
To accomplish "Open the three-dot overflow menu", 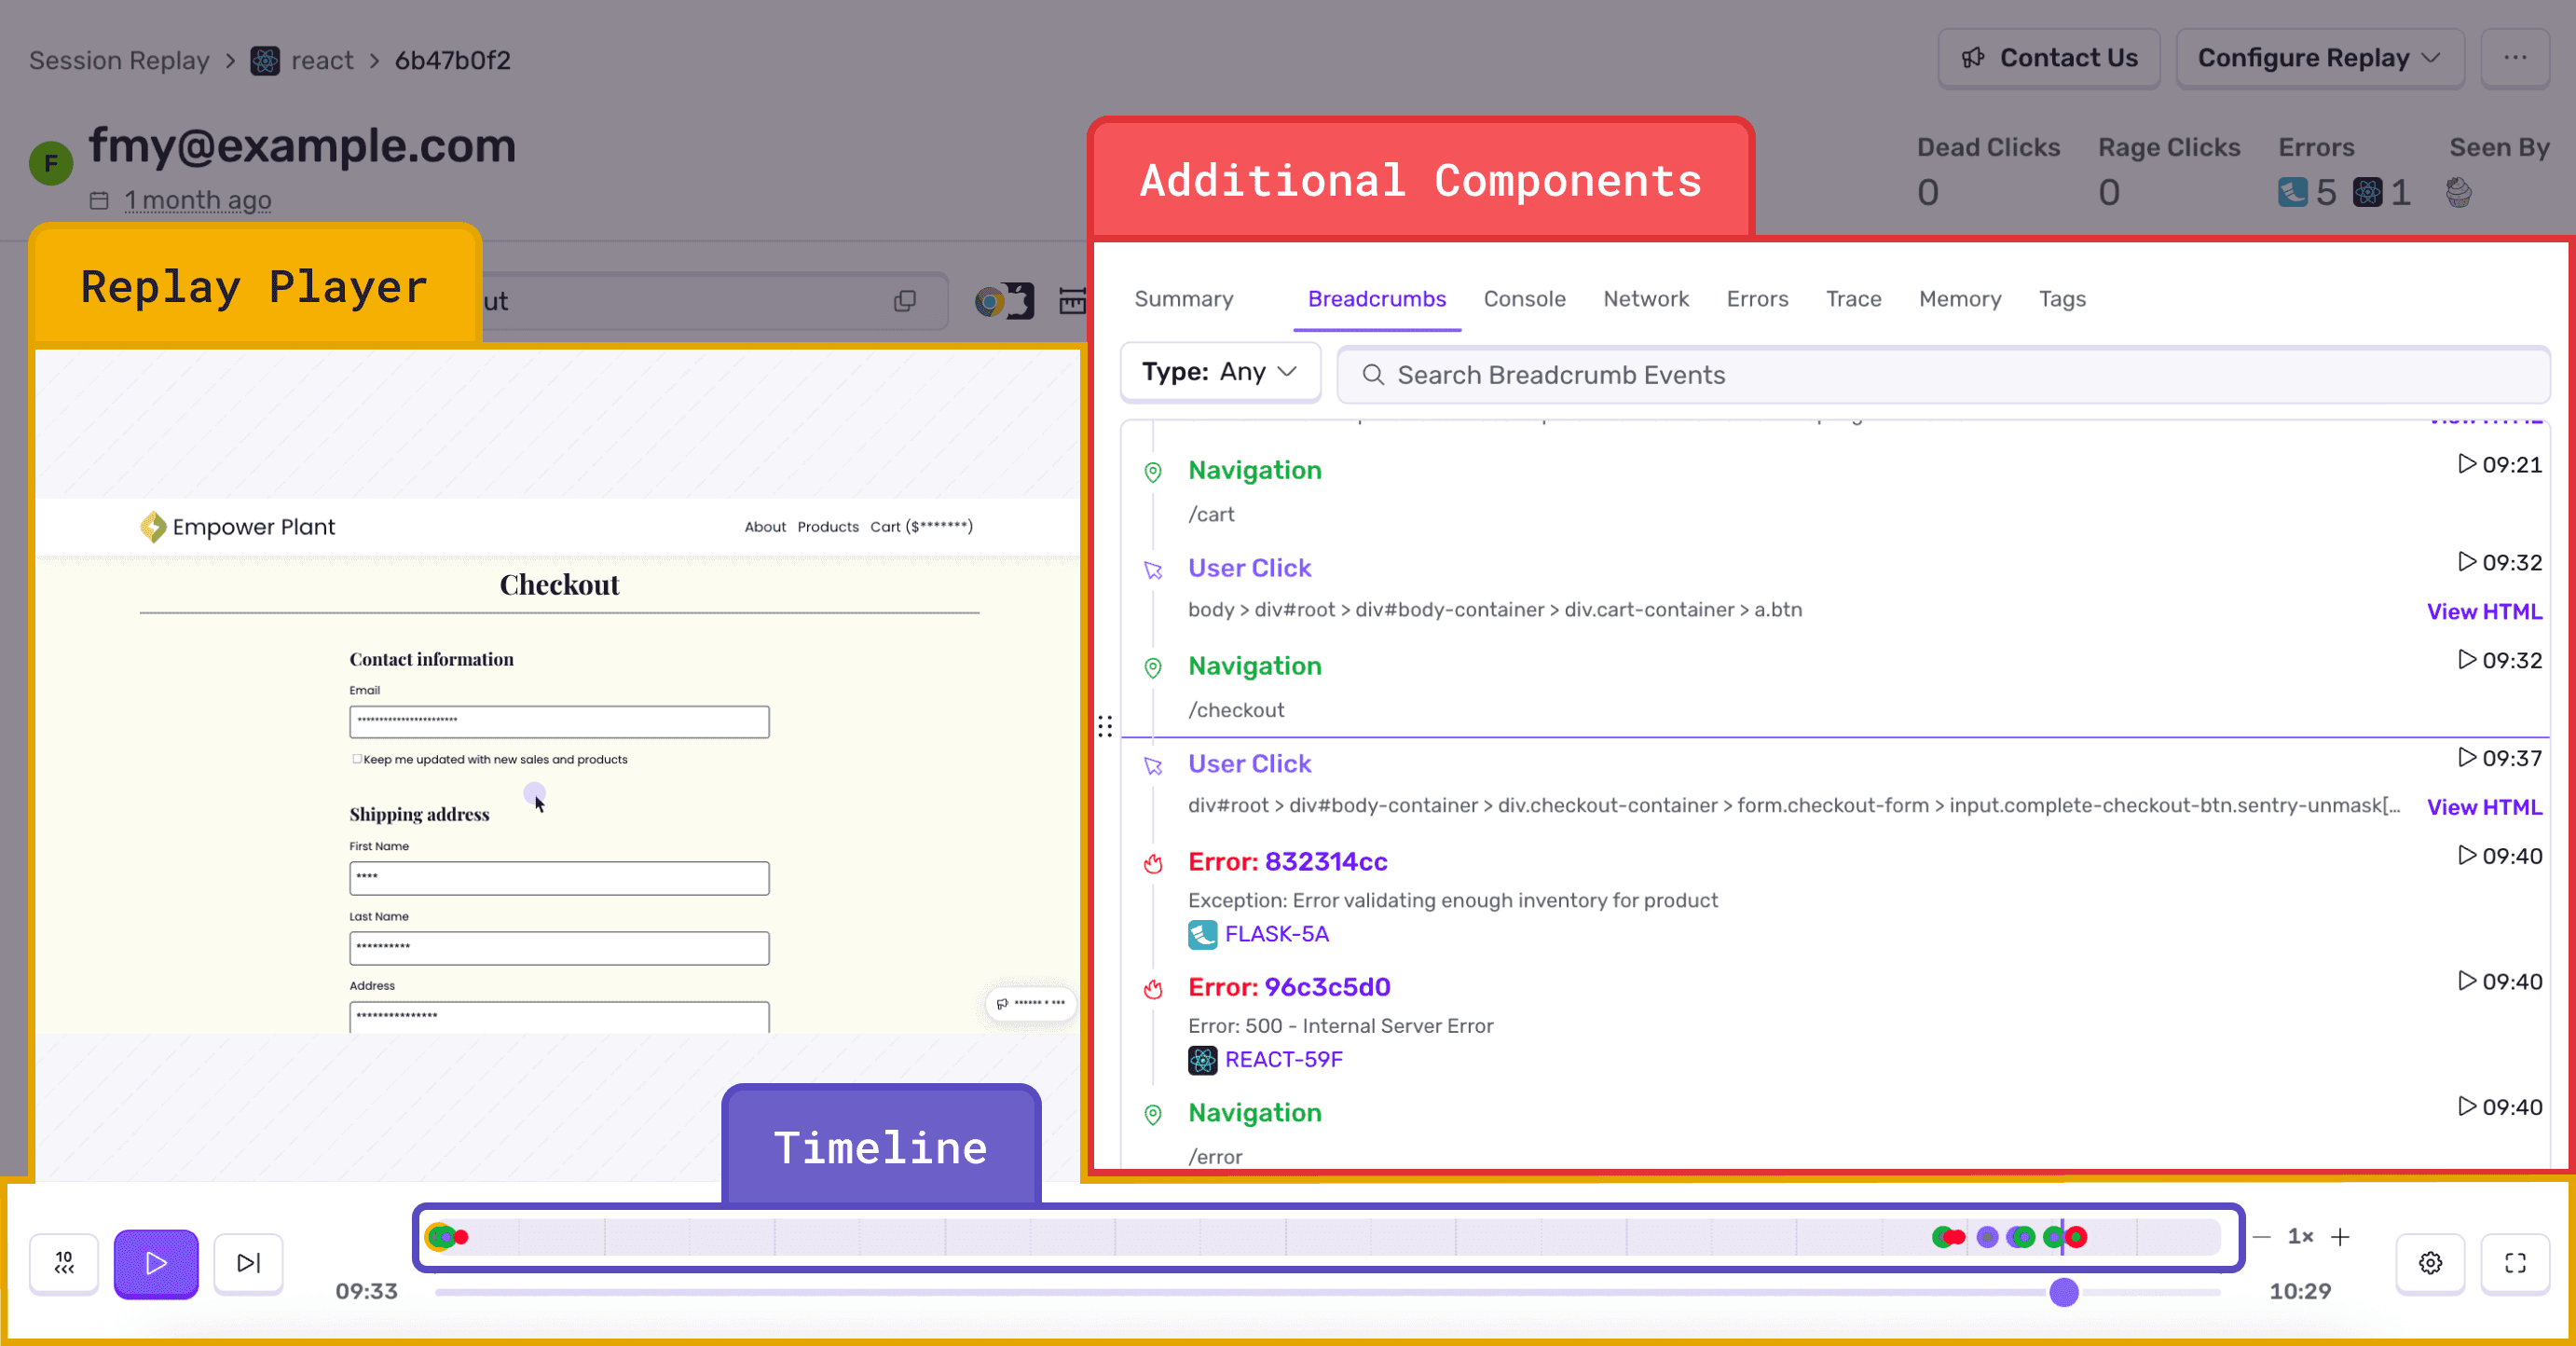I will [2516, 58].
